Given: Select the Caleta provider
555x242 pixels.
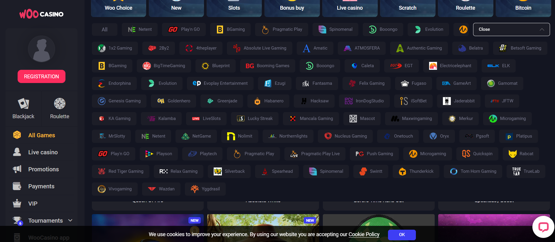Looking at the screenshot, I should [x=362, y=66].
